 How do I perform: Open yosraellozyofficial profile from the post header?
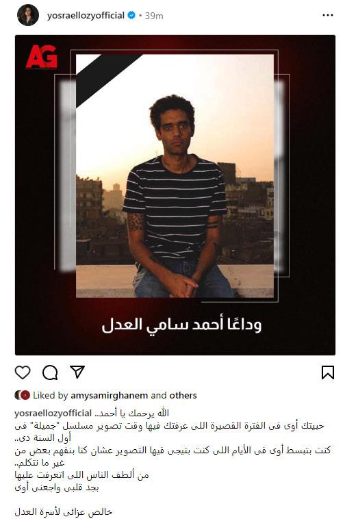(x=86, y=15)
